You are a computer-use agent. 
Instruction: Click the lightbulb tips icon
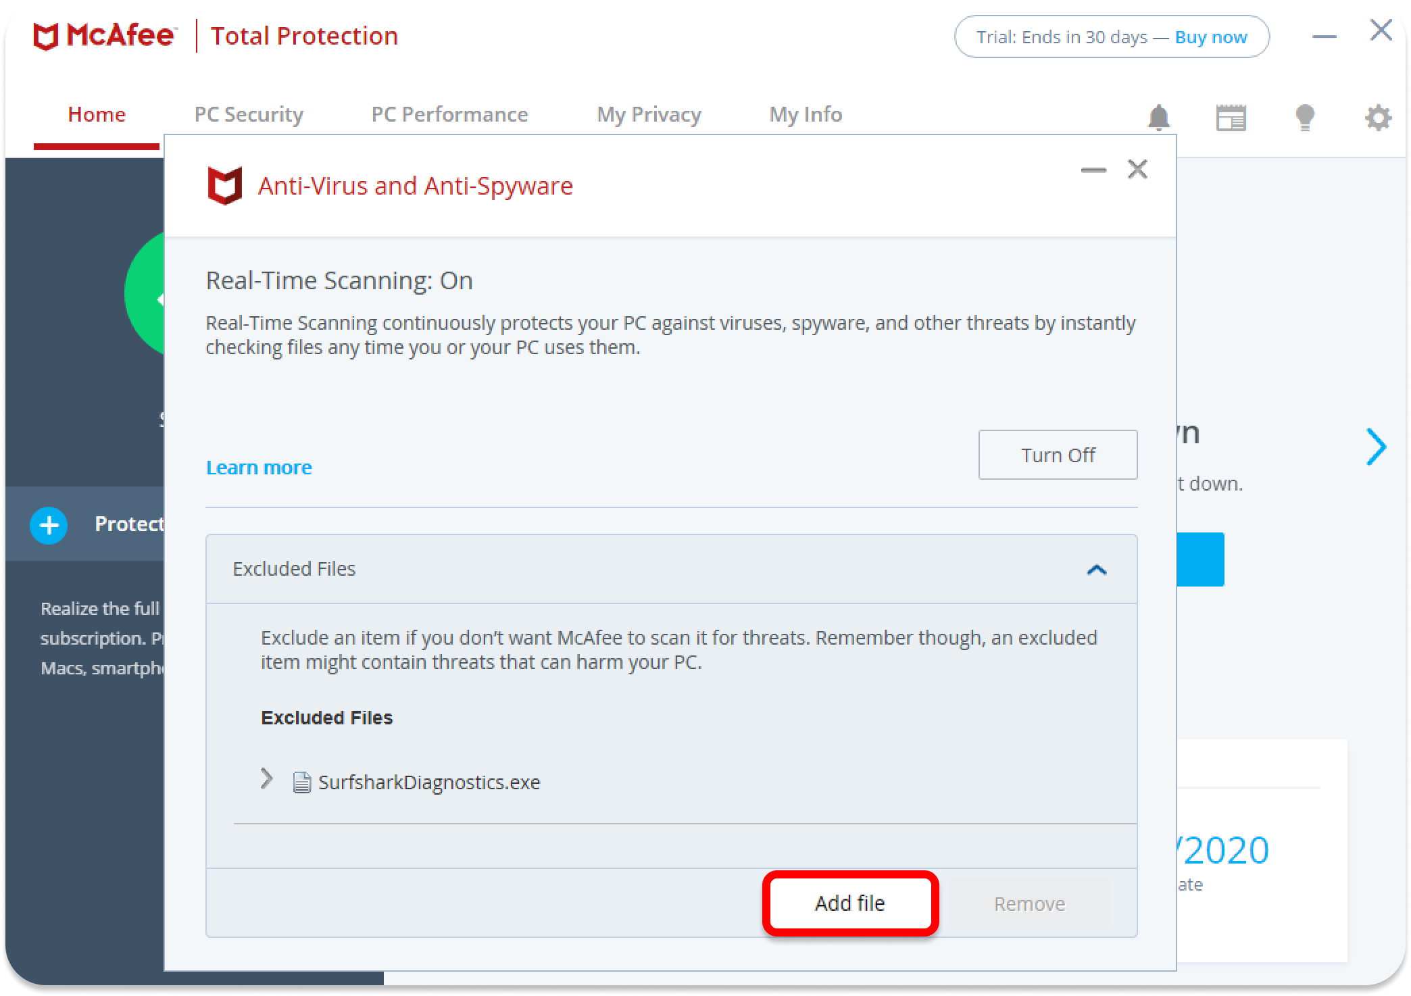coord(1304,118)
